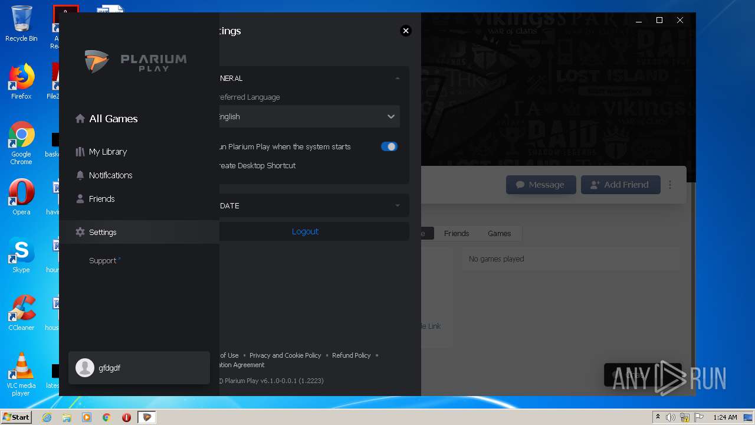Open Notifications menu item

[110, 175]
